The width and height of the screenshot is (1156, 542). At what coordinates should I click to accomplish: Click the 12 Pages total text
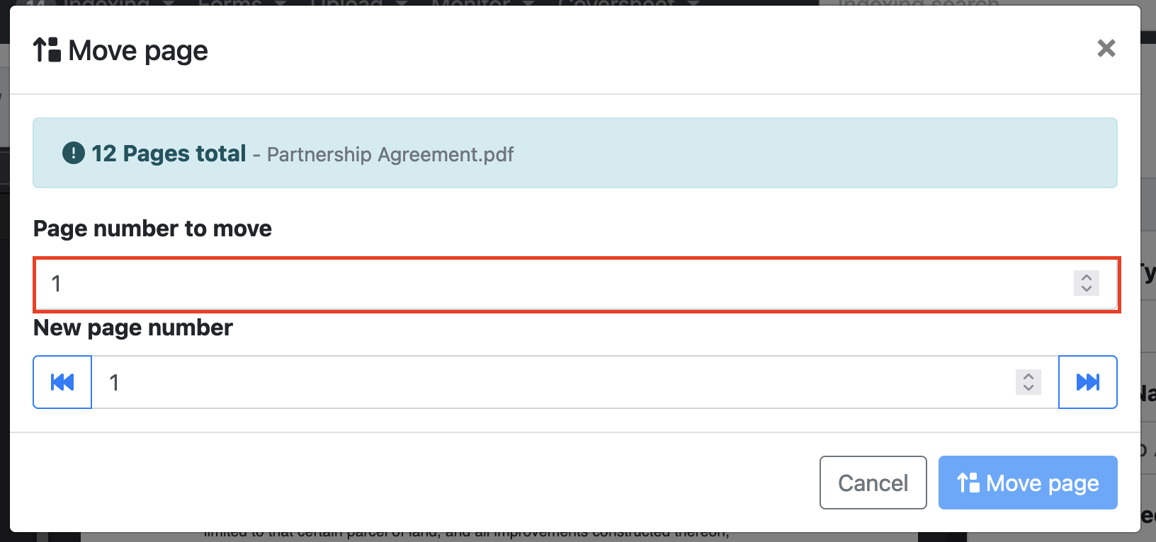click(x=169, y=154)
